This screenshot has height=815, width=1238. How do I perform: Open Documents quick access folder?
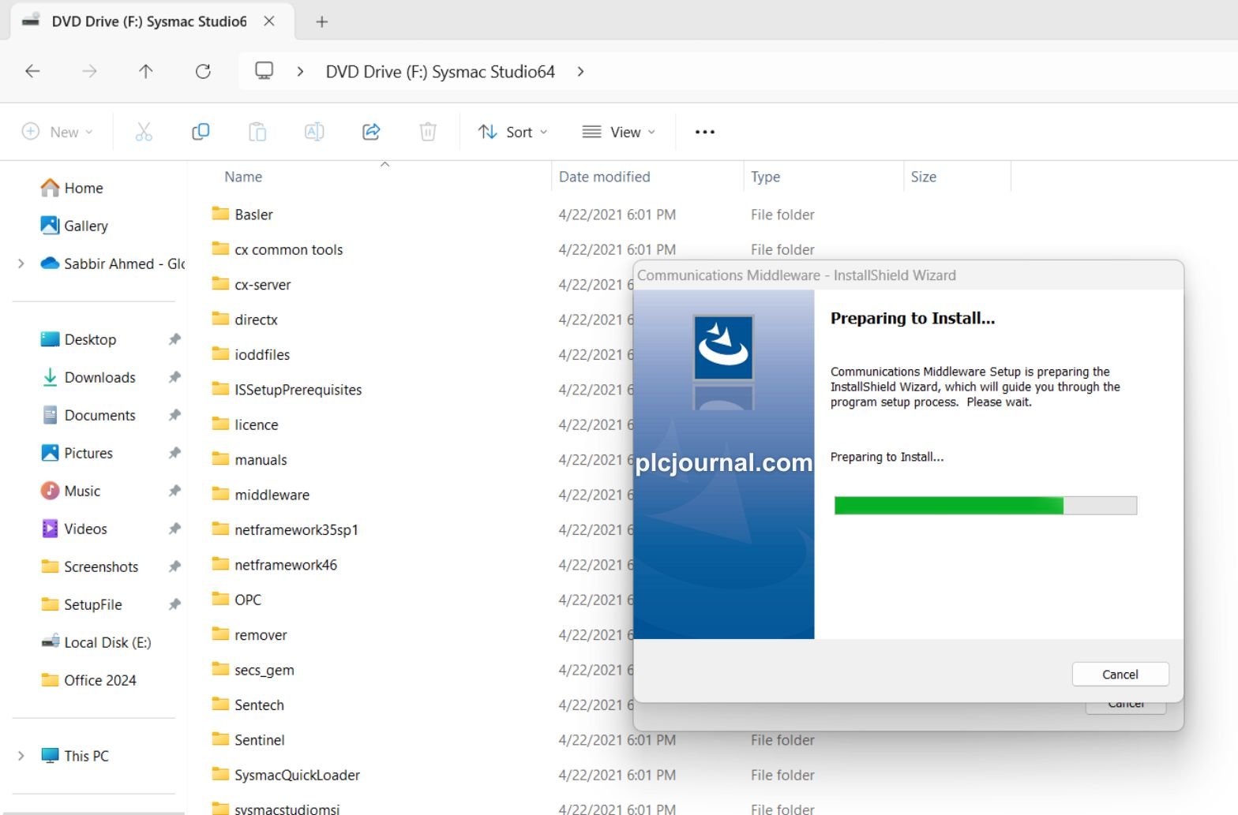(x=88, y=415)
